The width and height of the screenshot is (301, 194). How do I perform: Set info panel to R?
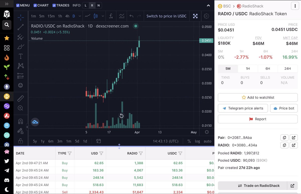pyautogui.click(x=92, y=5)
